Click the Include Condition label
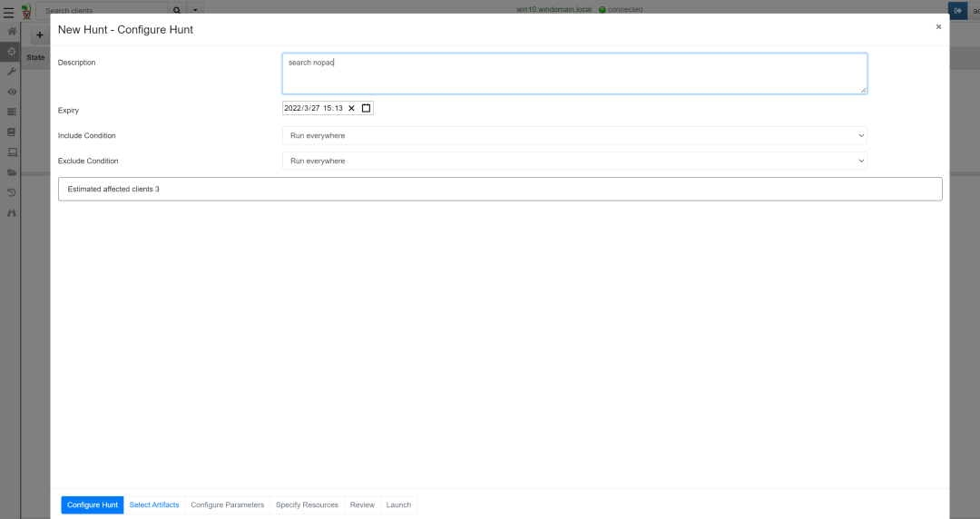Image resolution: width=980 pixels, height=519 pixels. (87, 136)
